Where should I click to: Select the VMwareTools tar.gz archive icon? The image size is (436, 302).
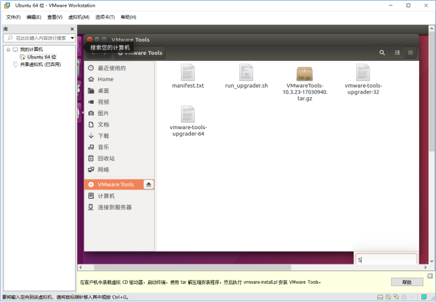coord(305,74)
